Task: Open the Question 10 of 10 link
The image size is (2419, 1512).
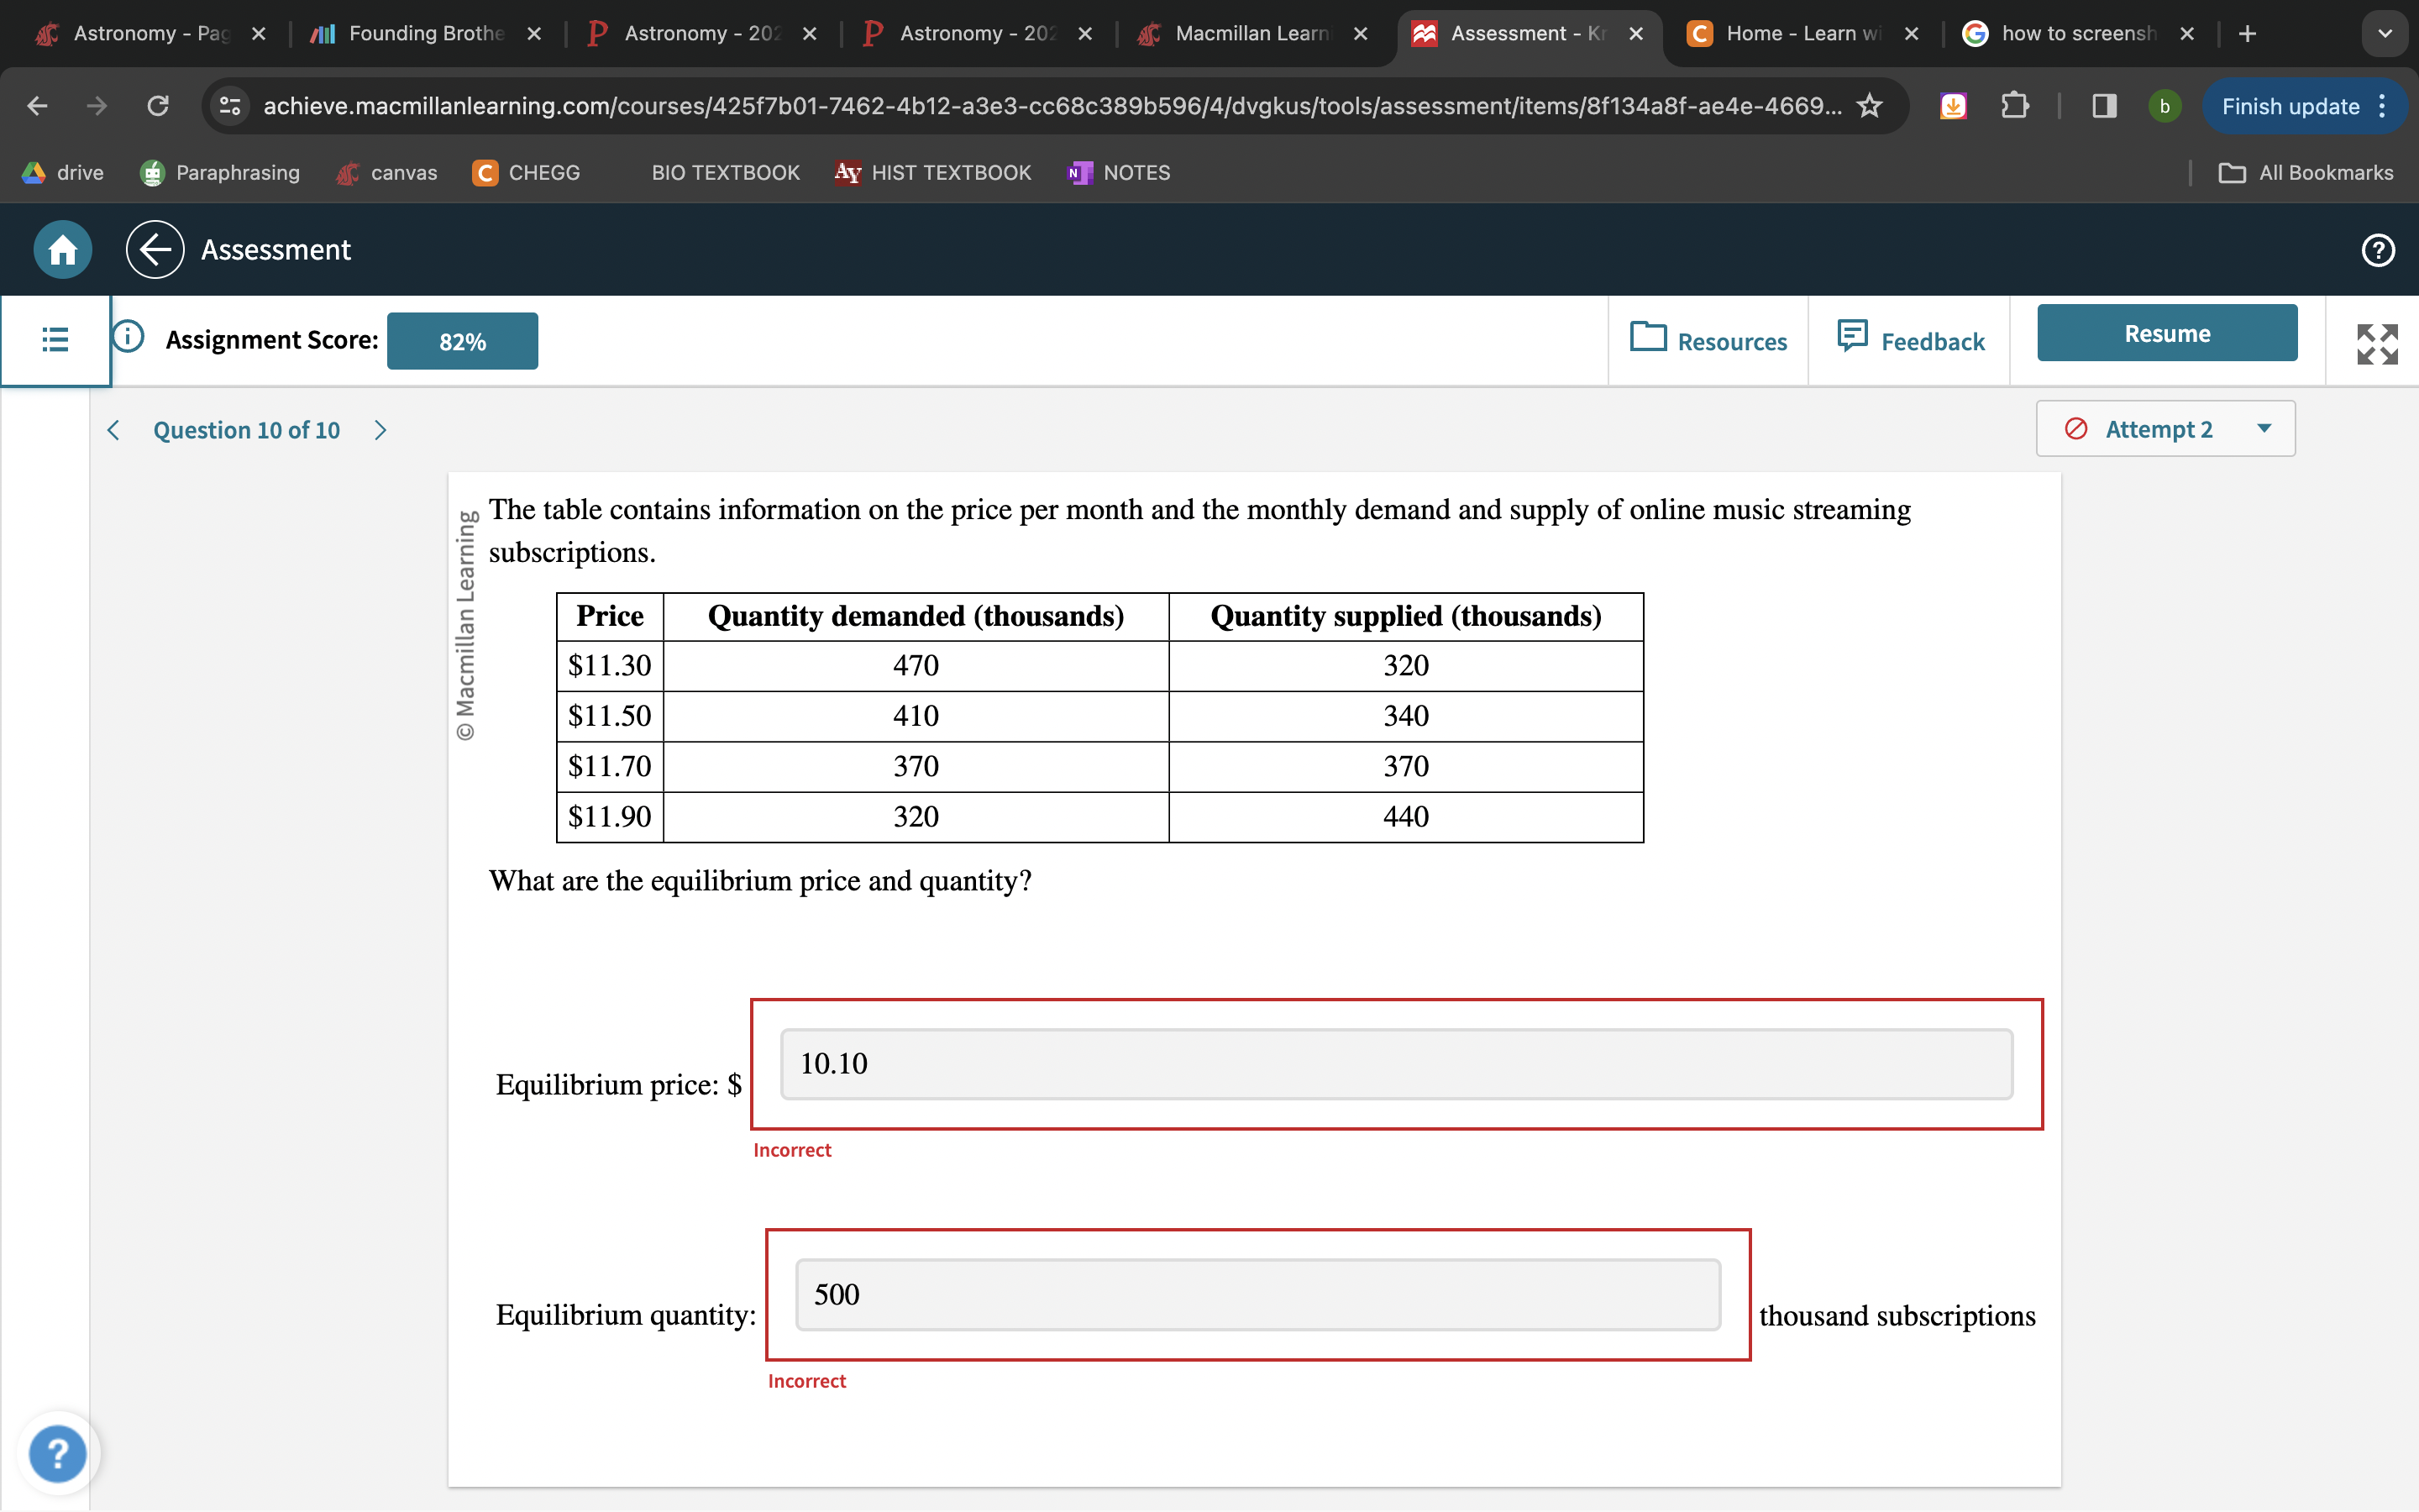Action: pos(246,429)
